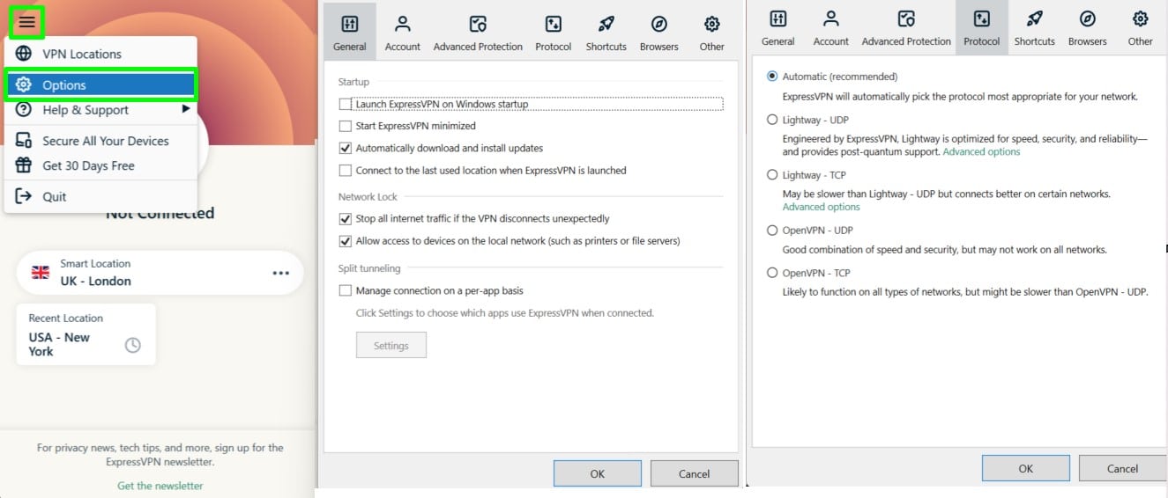The width and height of the screenshot is (1168, 498).
Task: Select OpenVPN - TCP protocol
Action: tap(772, 273)
